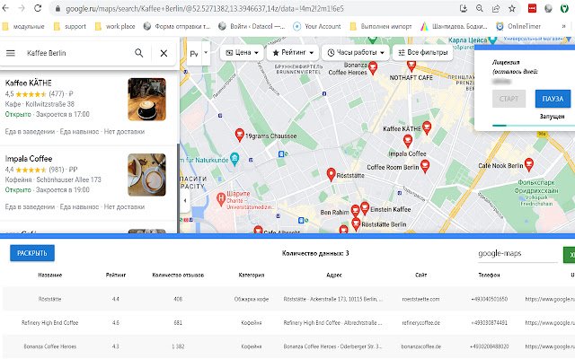Click the Количество отзывов column header
This screenshot has width=575, height=359.
coord(178,275)
